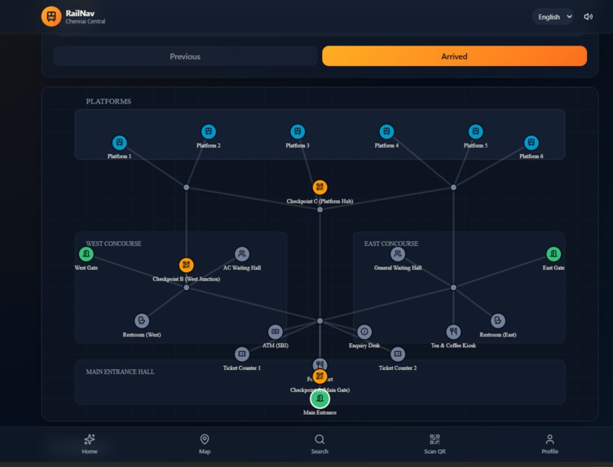Select the Tea & Coffee Kiosk icon

(x=453, y=332)
